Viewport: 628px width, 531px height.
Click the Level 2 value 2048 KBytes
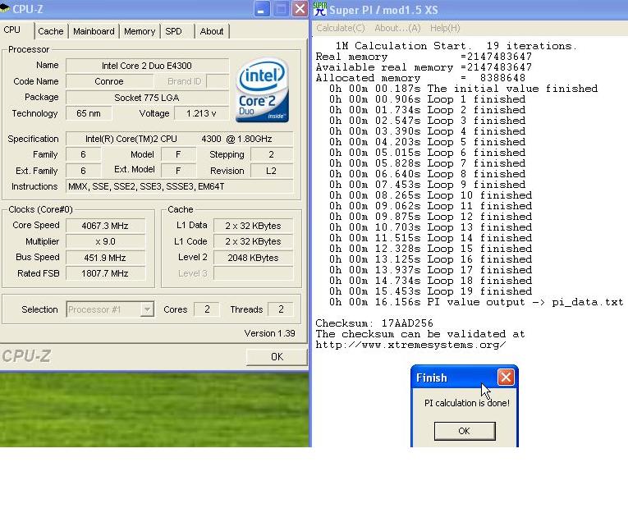click(253, 258)
